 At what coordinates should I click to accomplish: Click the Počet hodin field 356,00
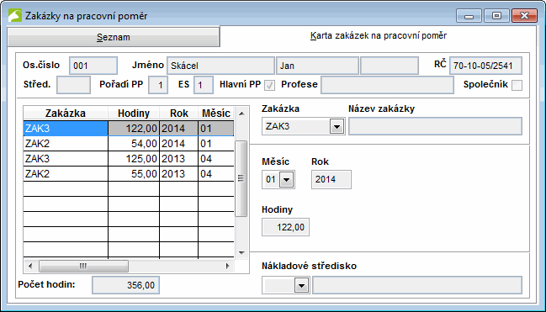click(x=125, y=286)
